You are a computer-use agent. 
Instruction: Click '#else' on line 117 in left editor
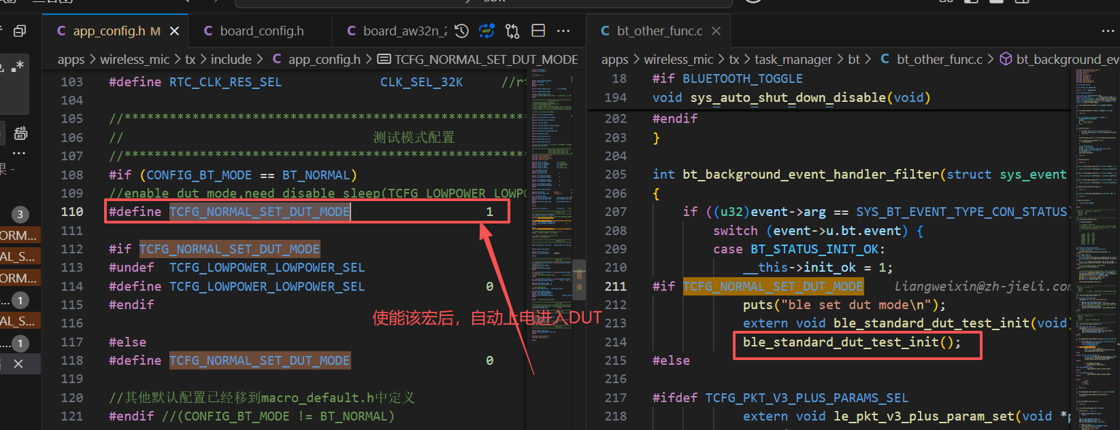(x=127, y=342)
